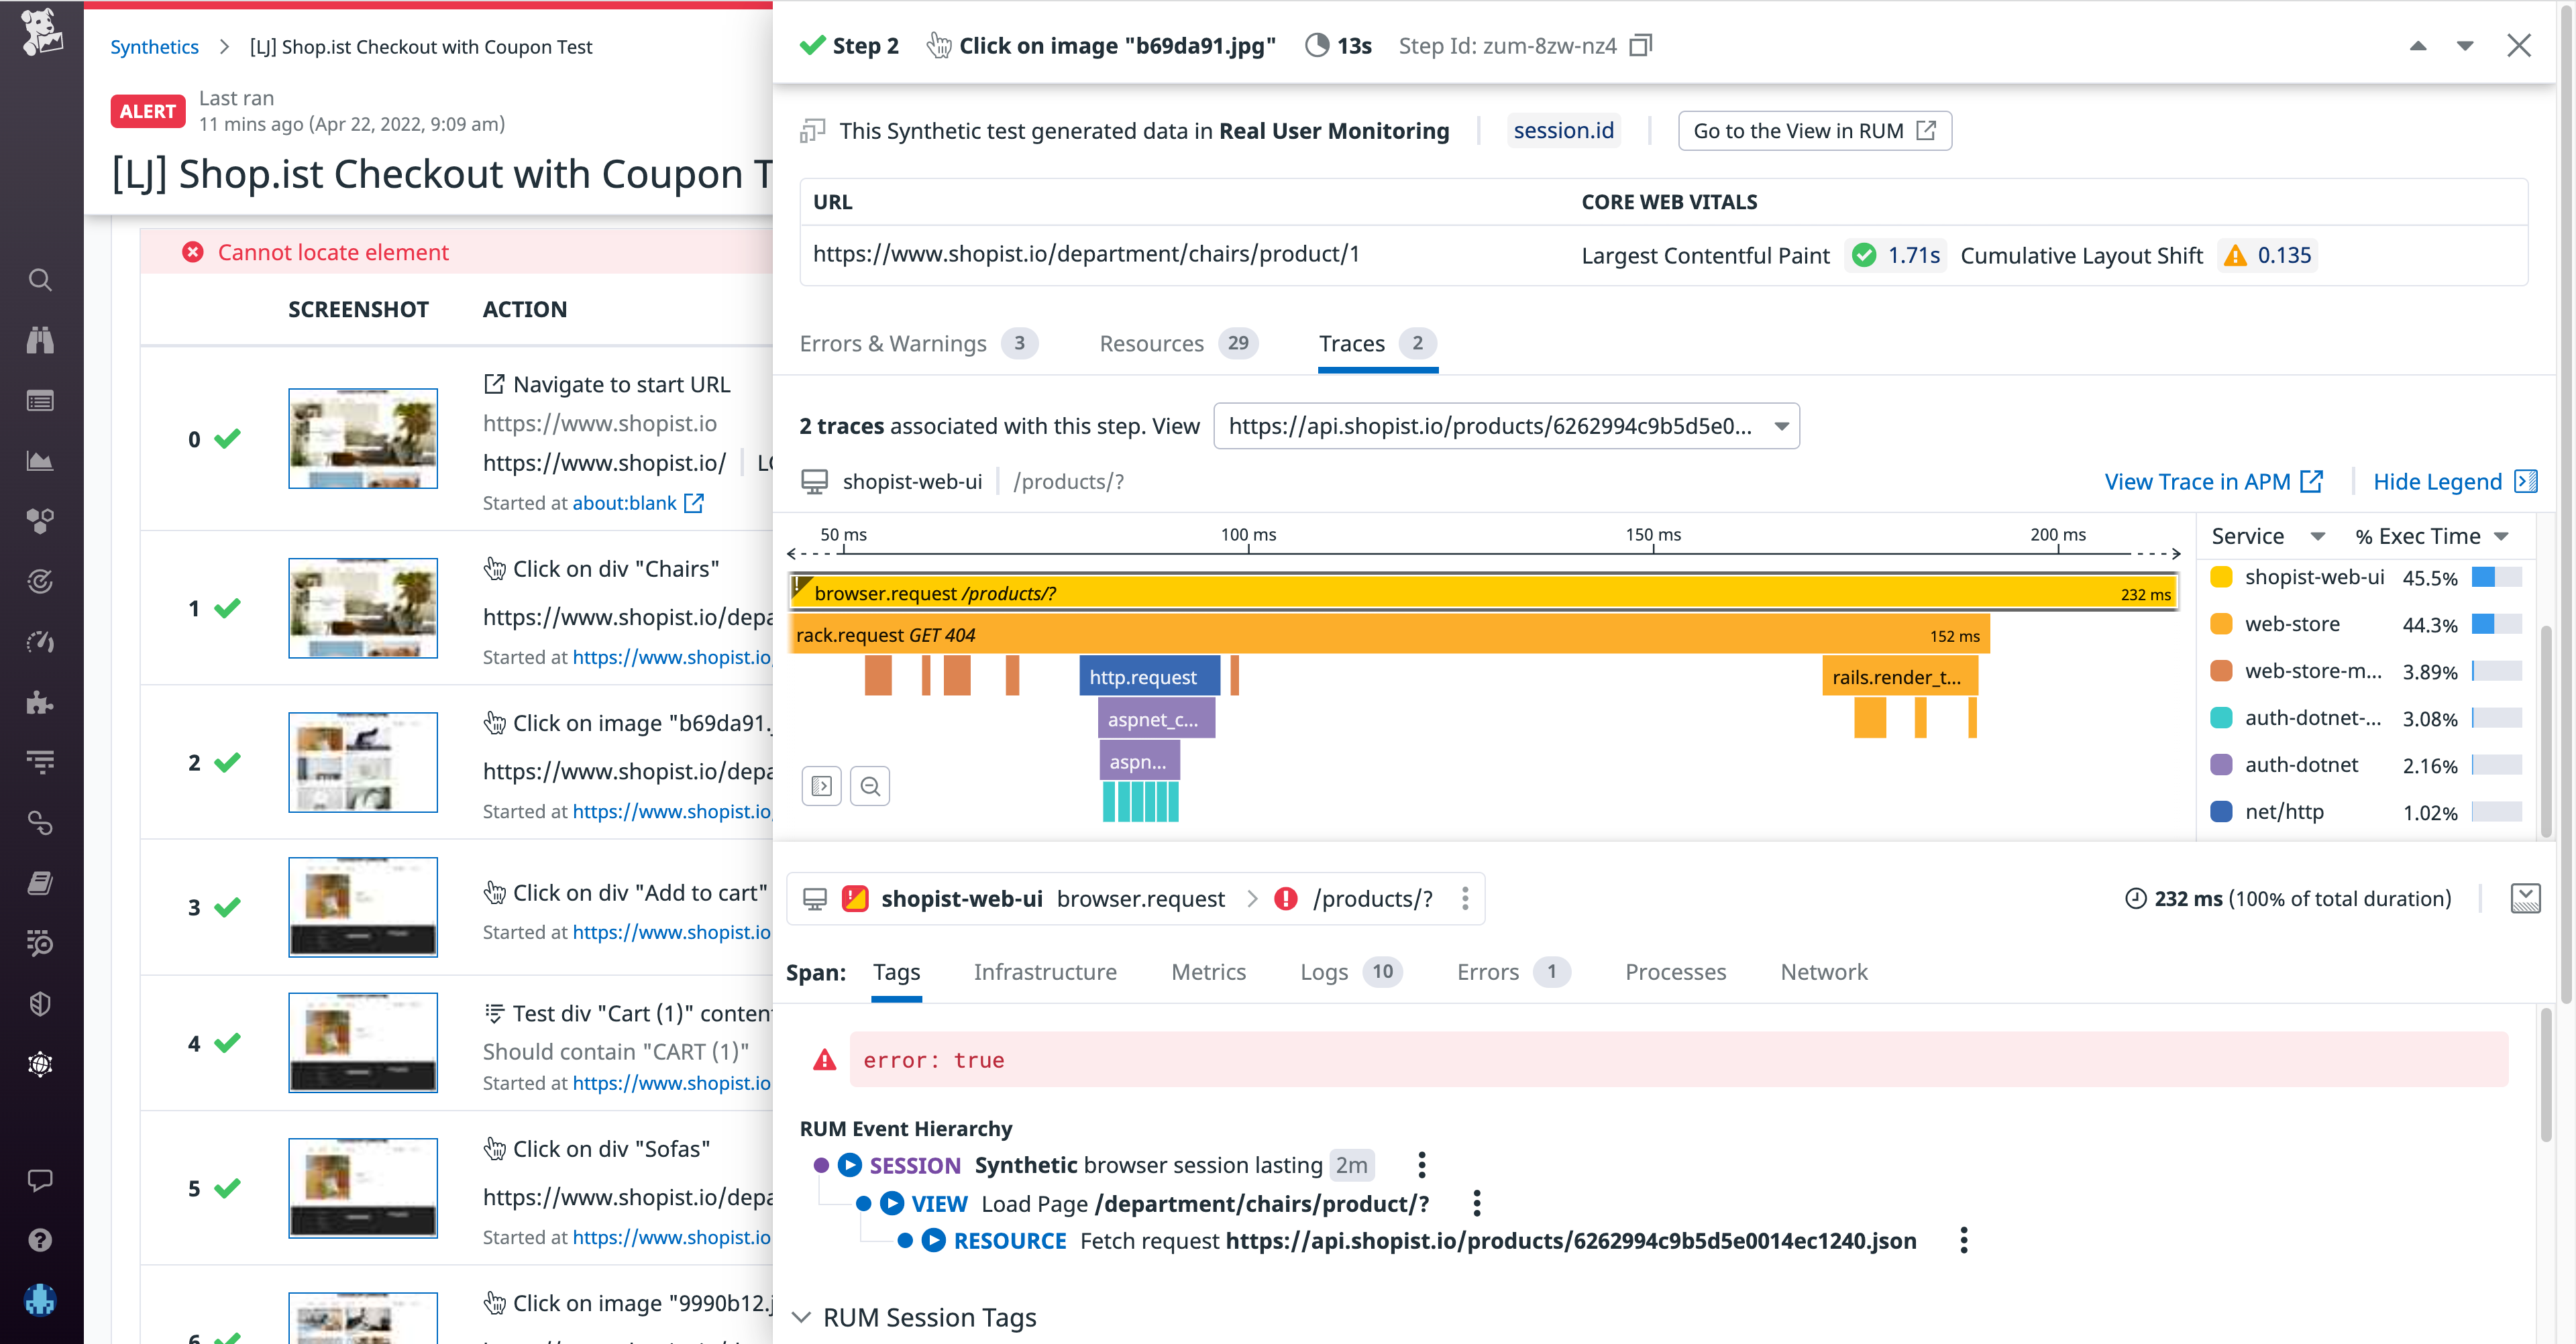Switch to the Resources tab
This screenshot has width=2576, height=1344.
[1151, 343]
